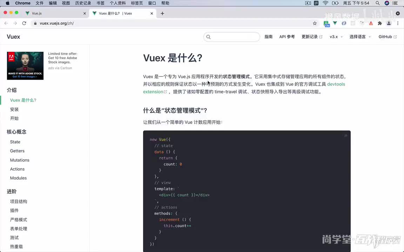Open the 项目结构 sidebar page

tap(19, 201)
